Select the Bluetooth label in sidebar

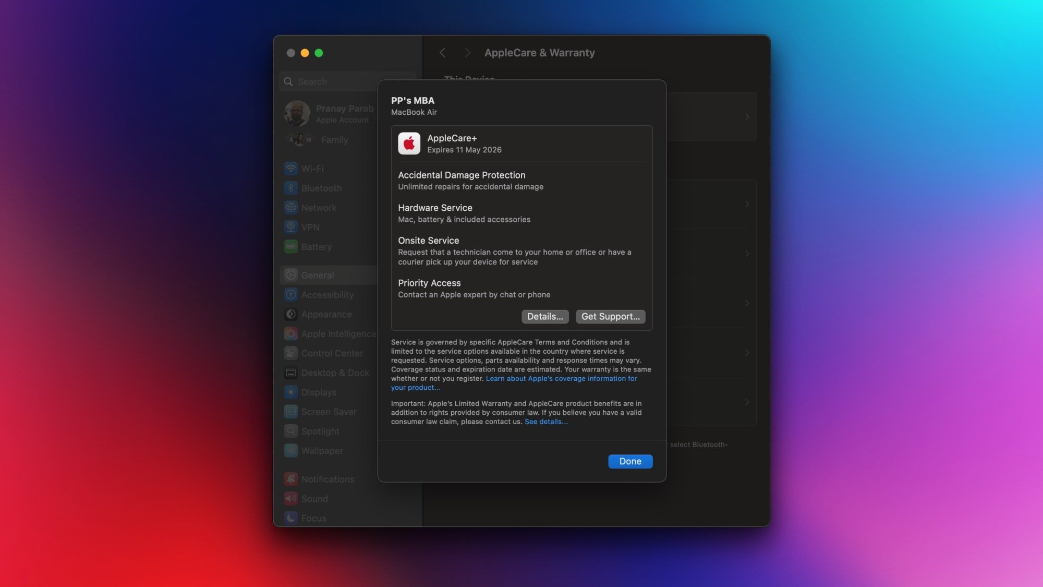tap(321, 188)
